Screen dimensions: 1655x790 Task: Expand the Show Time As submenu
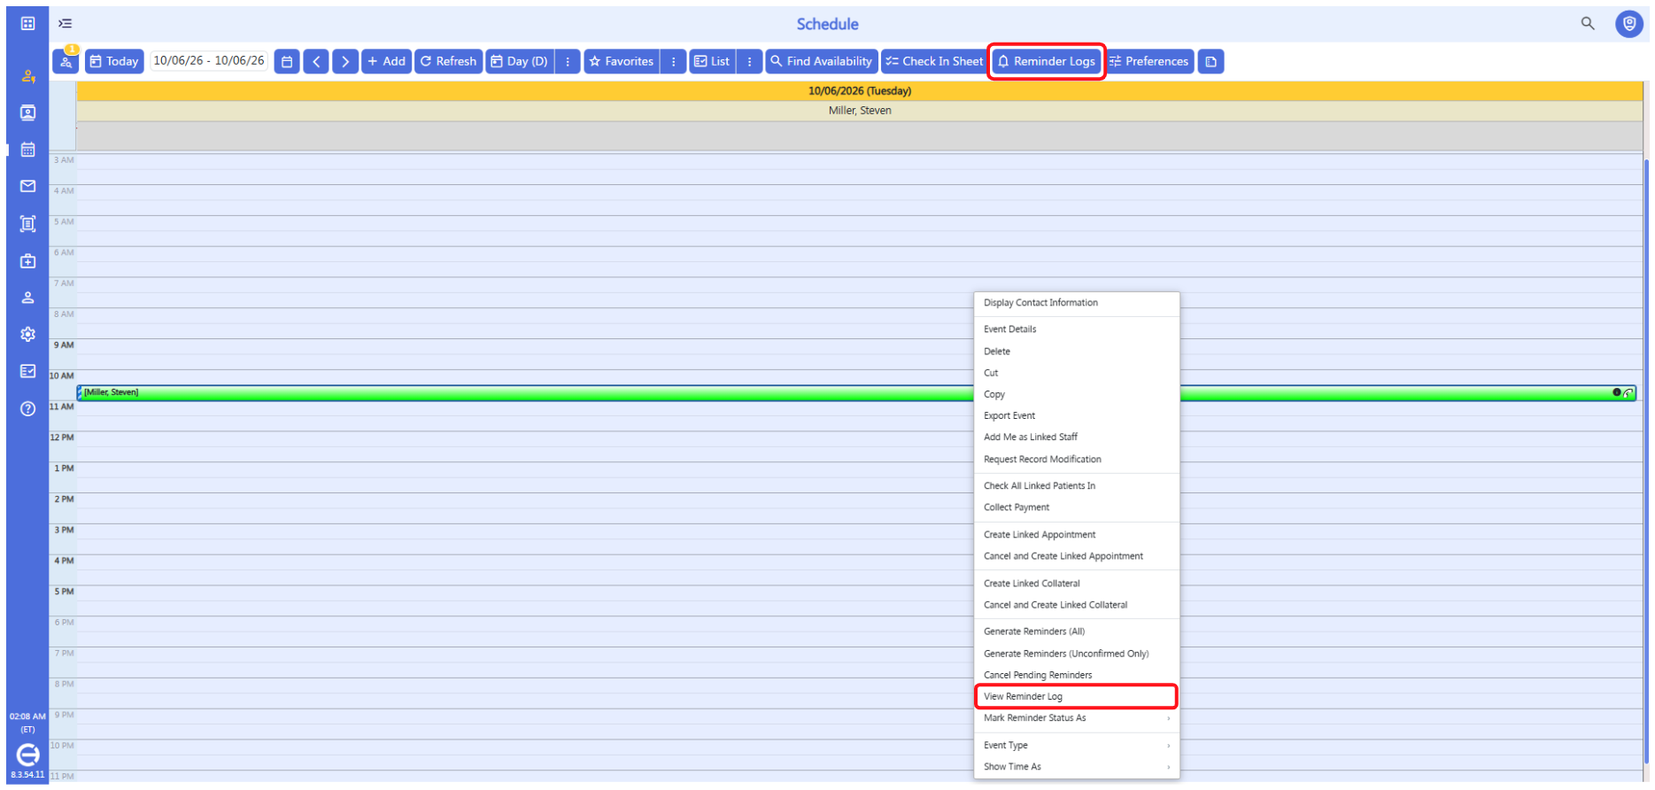coord(1077,767)
